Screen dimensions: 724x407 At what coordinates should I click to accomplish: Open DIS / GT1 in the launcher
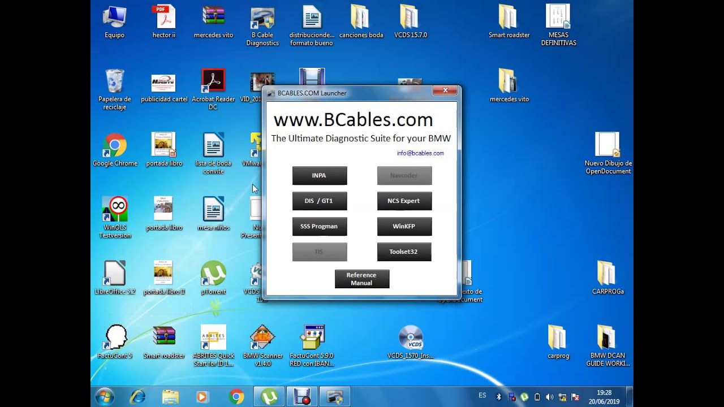[x=320, y=201]
